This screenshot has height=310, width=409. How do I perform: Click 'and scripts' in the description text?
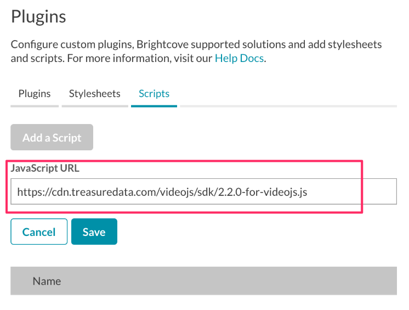click(37, 58)
